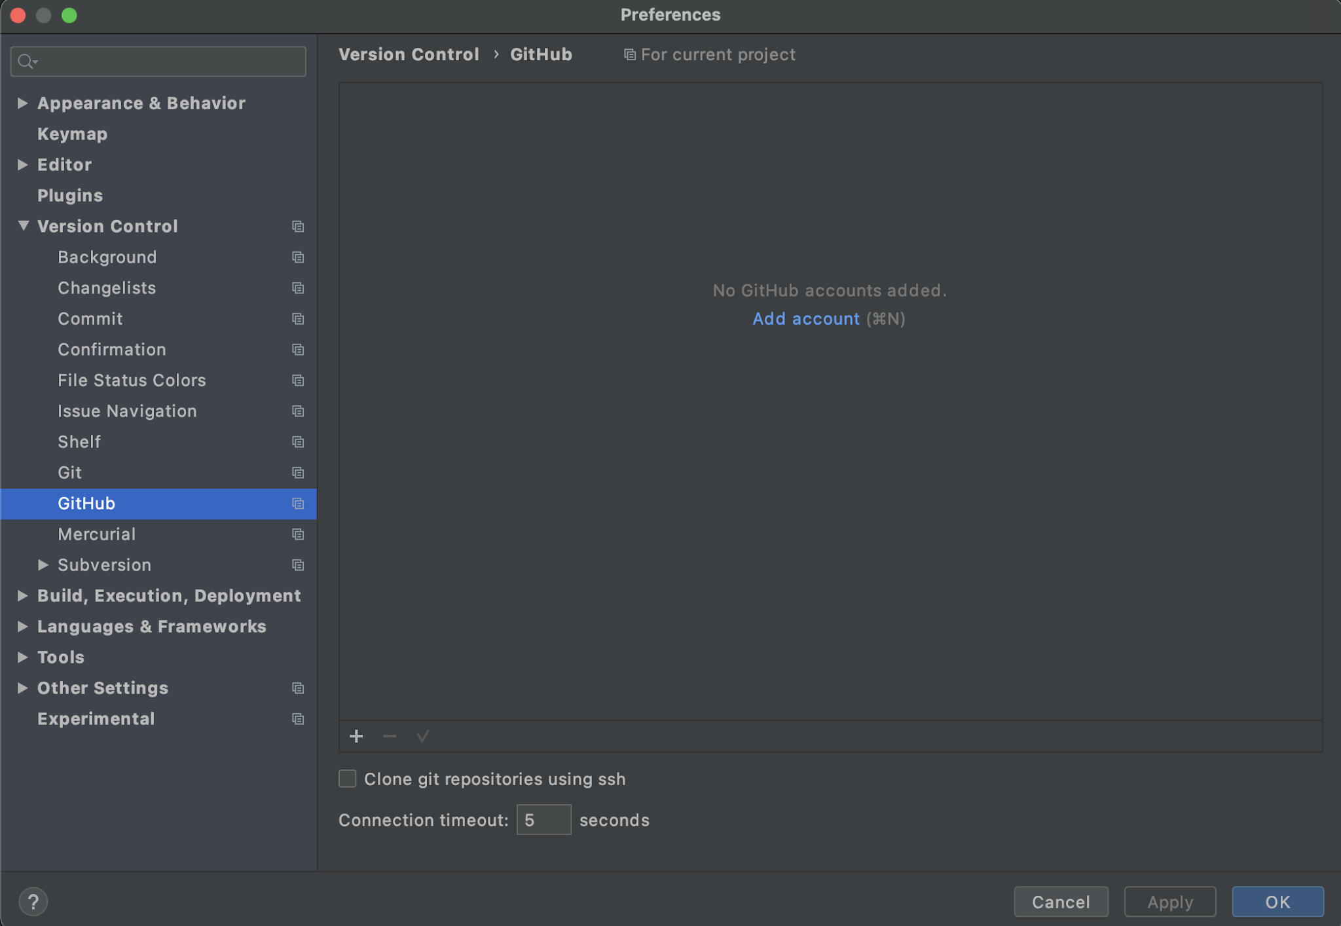Open help via the question mark icon
Screen dimensions: 1341x926
(33, 901)
